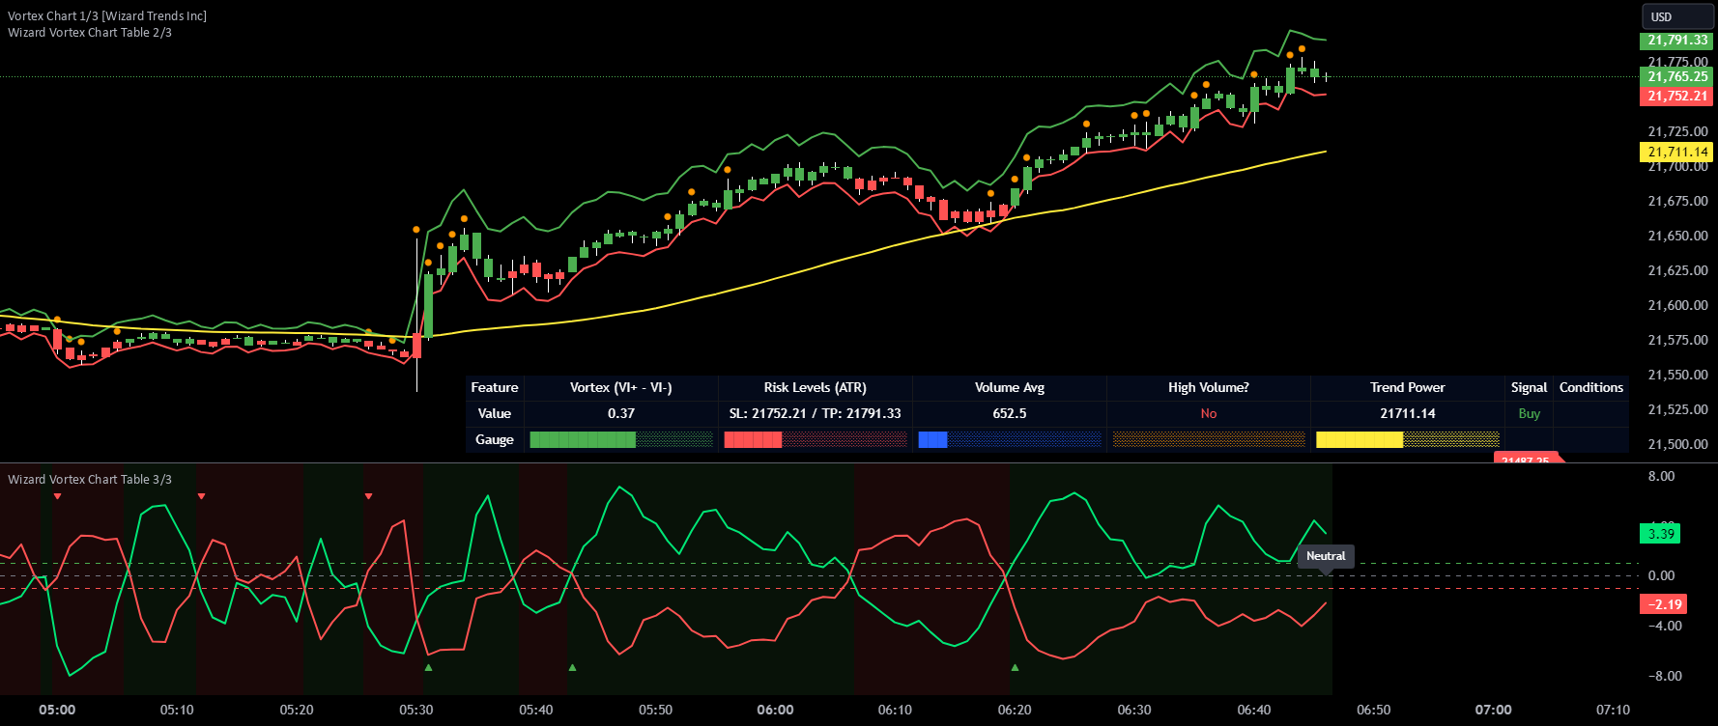Viewport: 1718px width, 726px height.
Task: Click red down-triangle marker near 05:12
Action: click(x=201, y=496)
